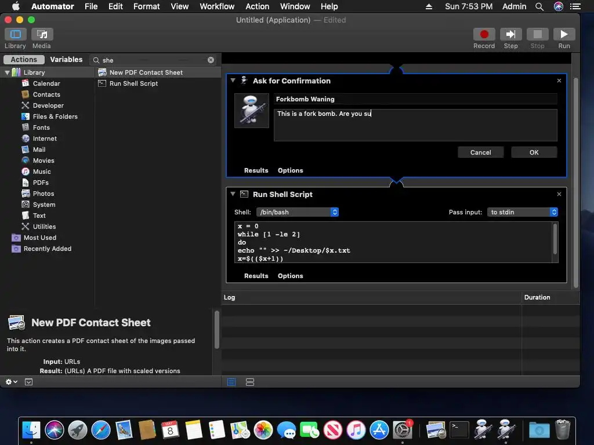Open the Most Used smart group
This screenshot has height=445, width=594.
pyautogui.click(x=40, y=237)
